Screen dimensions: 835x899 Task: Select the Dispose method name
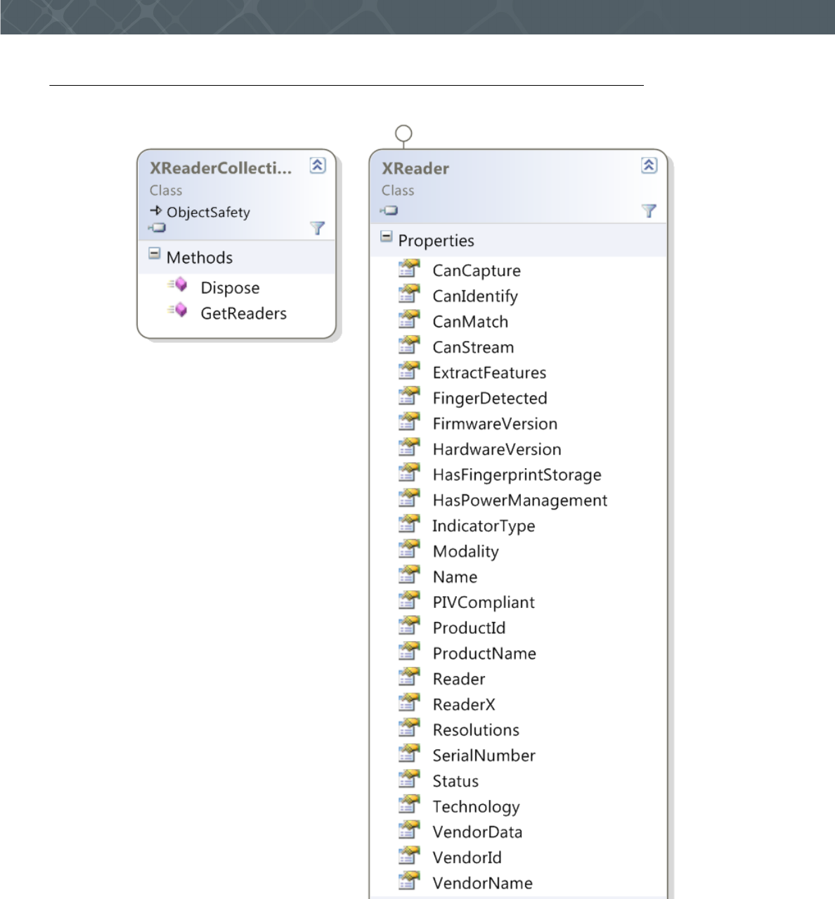tap(230, 288)
